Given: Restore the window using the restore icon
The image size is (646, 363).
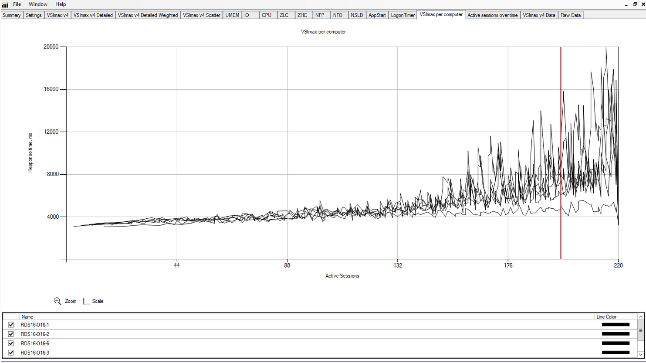Looking at the screenshot, I should (x=635, y=4).
